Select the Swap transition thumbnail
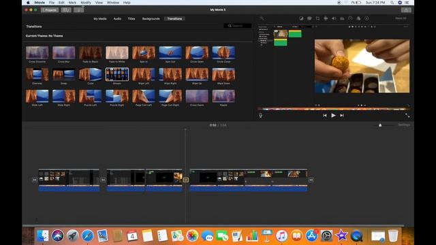436x245 pixels. [x=63, y=74]
